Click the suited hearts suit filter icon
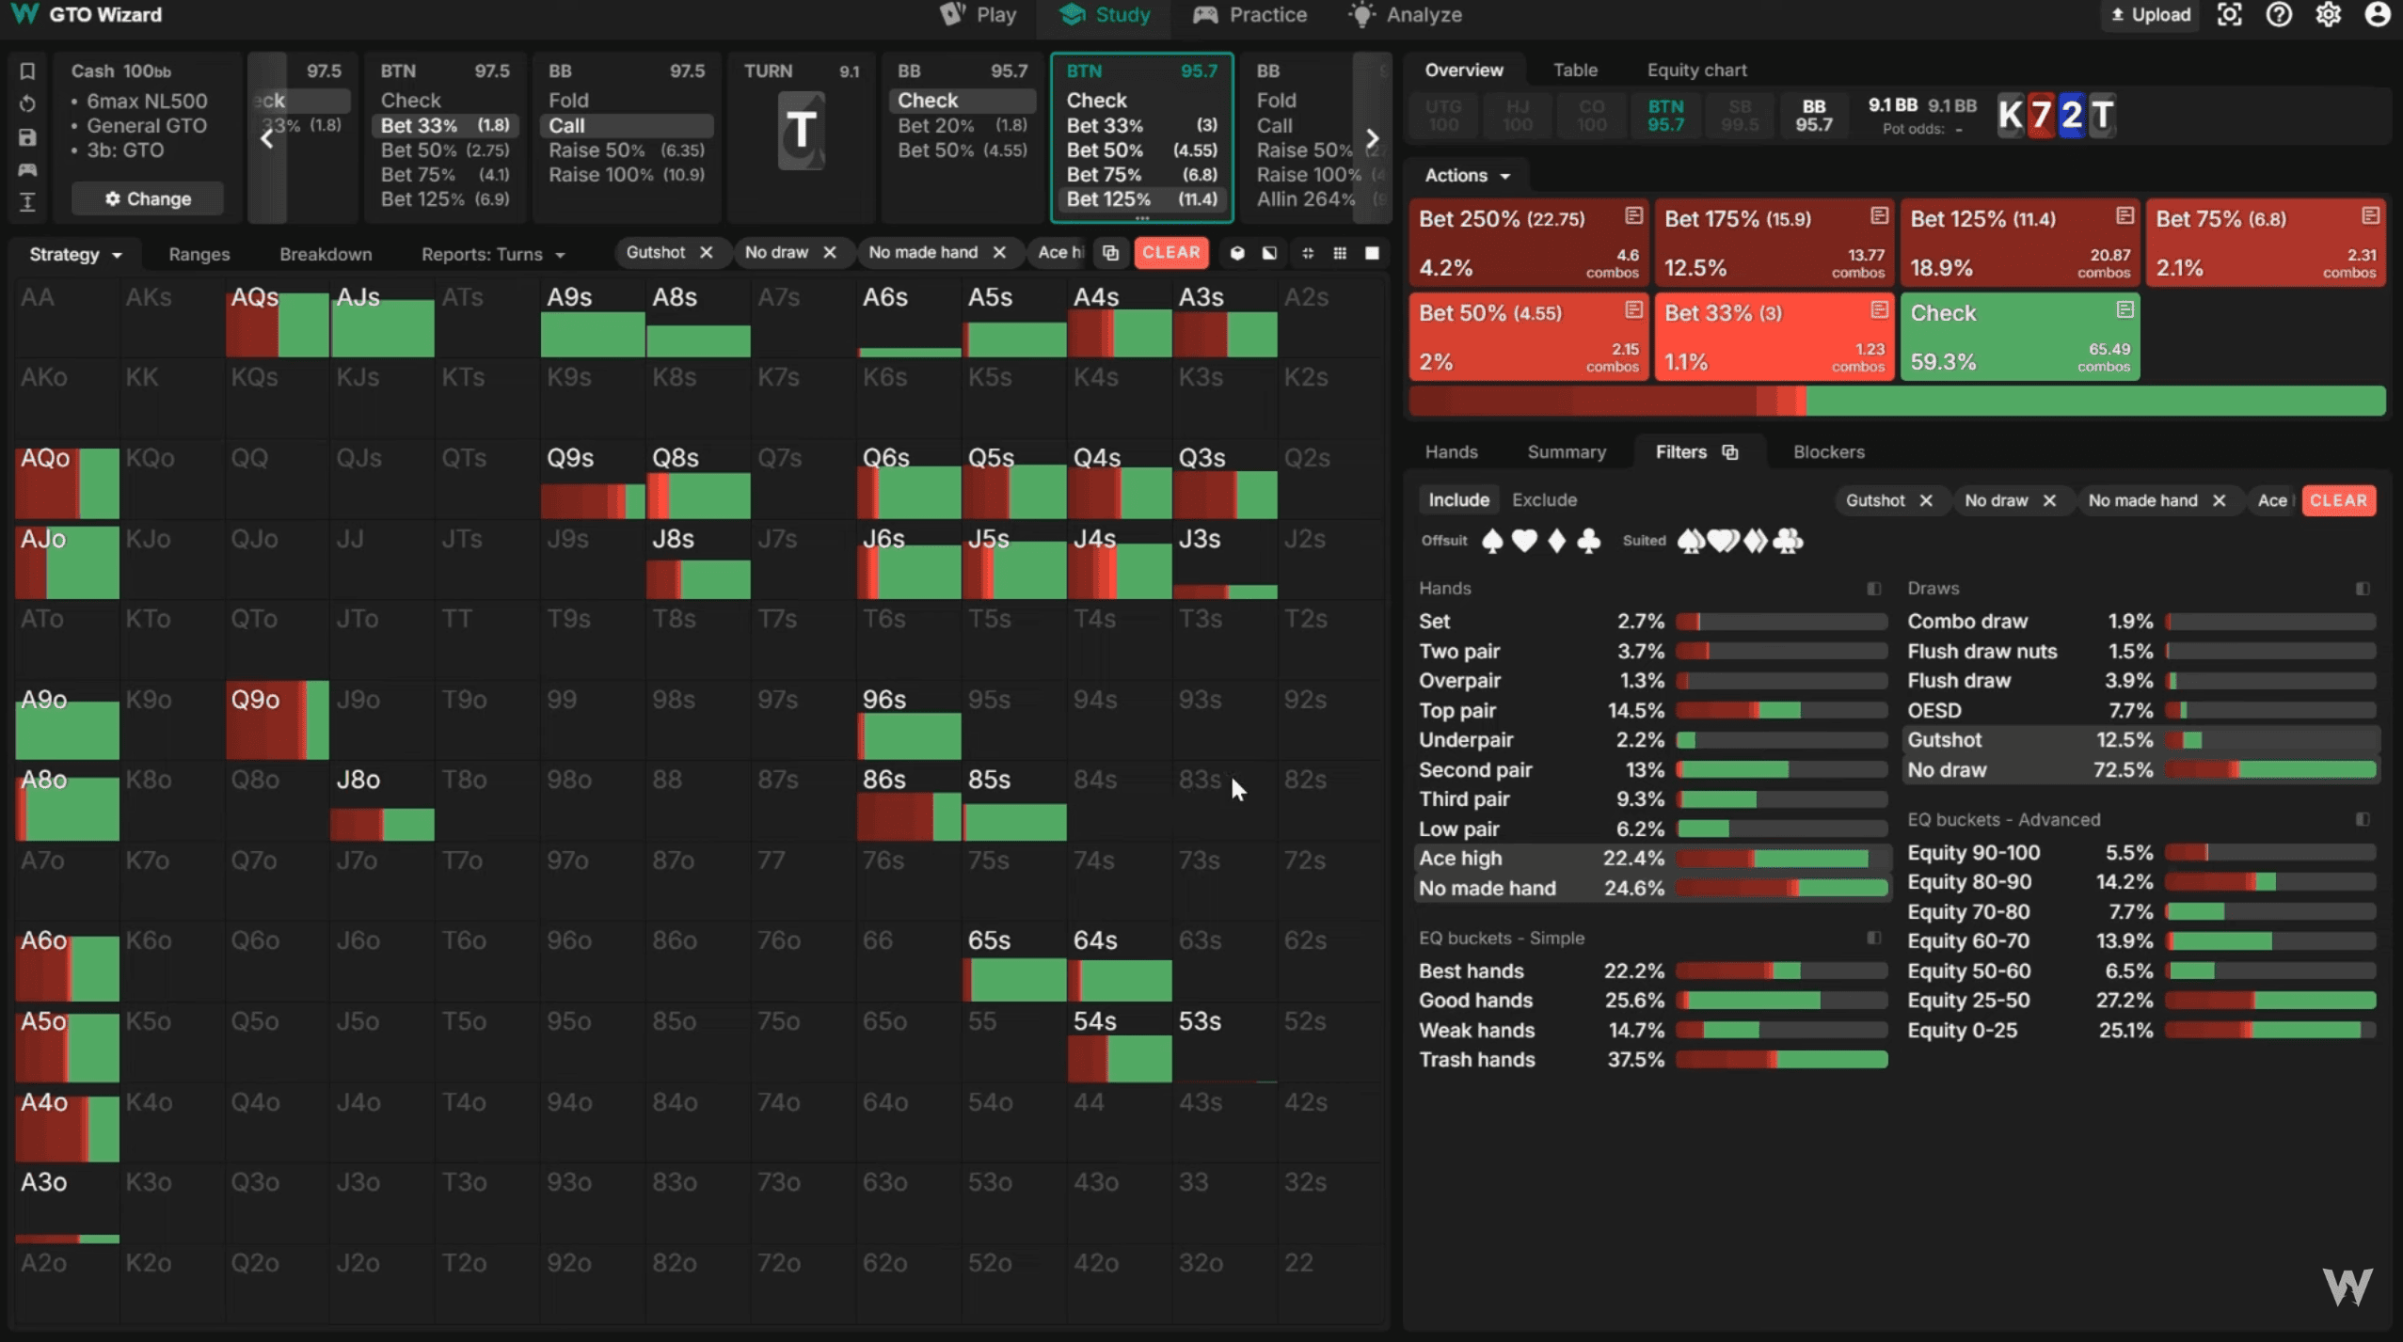Screen dimensions: 2403x1342 point(1723,542)
